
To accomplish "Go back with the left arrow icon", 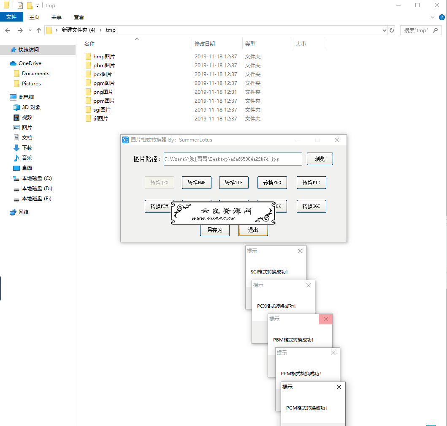I will tap(8, 30).
